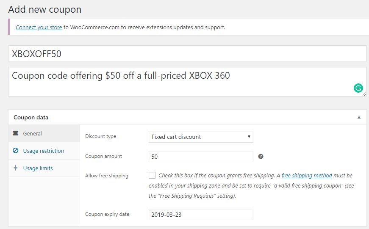Viewport: 369px width, 229px height.
Task: Open the Discount type dropdown
Action: [x=201, y=137]
